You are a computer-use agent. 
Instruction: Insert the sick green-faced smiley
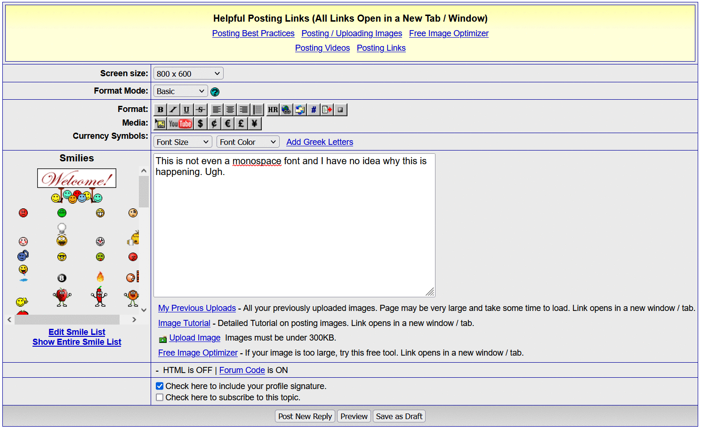tap(100, 257)
